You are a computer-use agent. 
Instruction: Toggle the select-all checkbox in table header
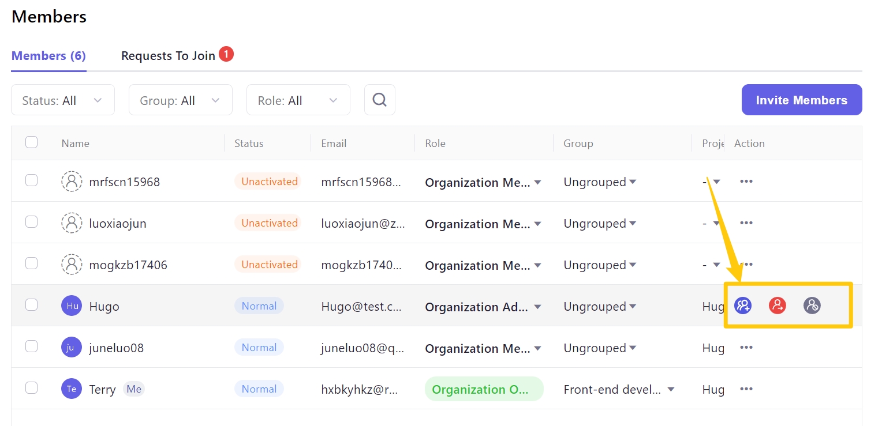[32, 142]
